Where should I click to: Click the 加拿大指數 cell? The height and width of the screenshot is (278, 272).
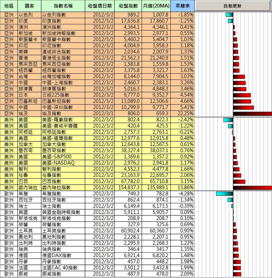(x=63, y=144)
